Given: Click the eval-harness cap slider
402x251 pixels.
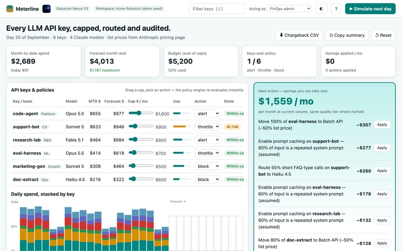Looking at the screenshot, I should click(x=141, y=152).
